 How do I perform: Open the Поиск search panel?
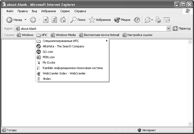(78, 20)
